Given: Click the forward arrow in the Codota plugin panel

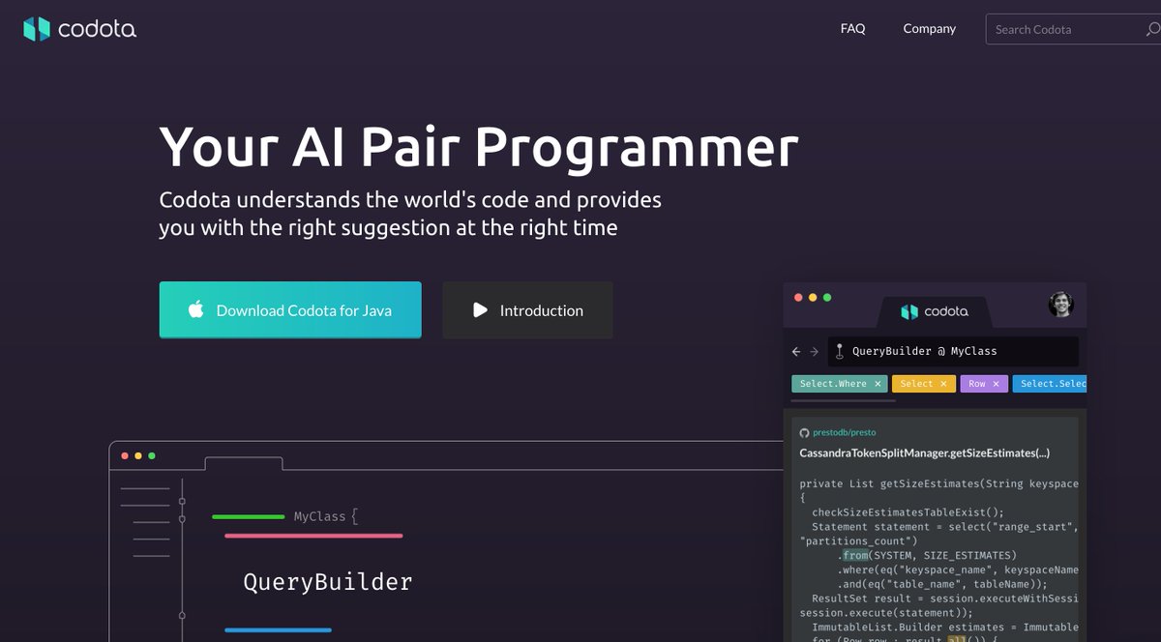Looking at the screenshot, I should pyautogui.click(x=814, y=351).
